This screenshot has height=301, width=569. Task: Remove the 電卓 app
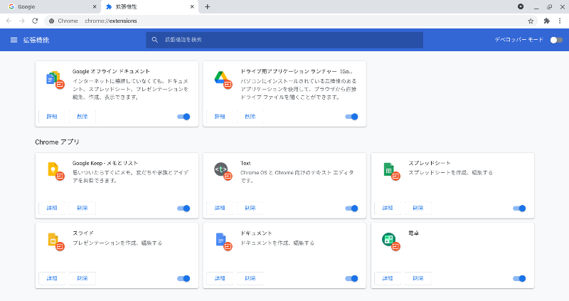418,278
